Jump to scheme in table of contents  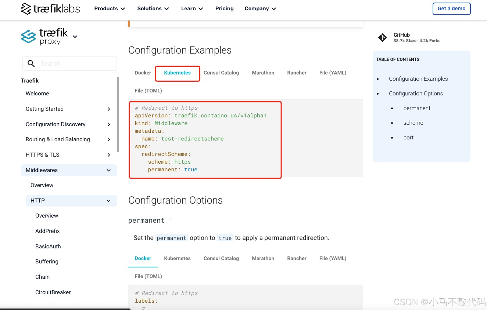tap(413, 123)
